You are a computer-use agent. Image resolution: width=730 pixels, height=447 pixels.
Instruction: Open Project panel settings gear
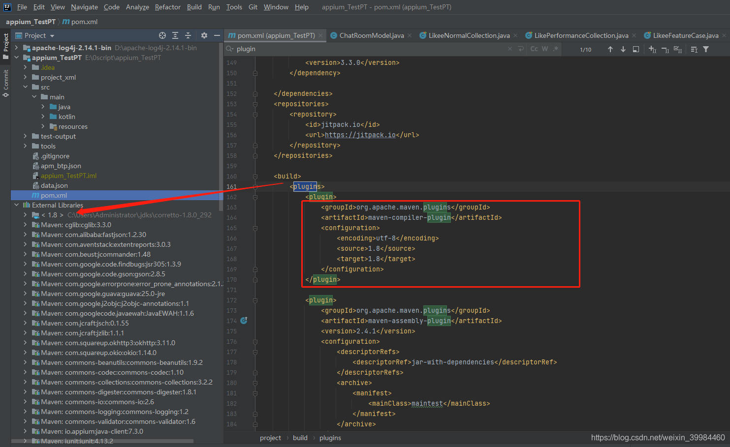[x=204, y=35]
